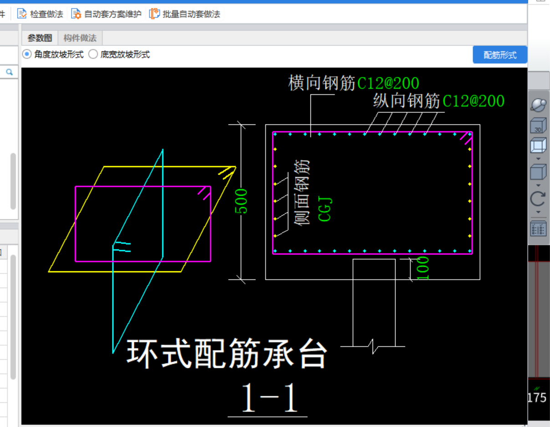Click the 175 value at bottom right
Image resolution: width=550 pixels, height=427 pixels.
(x=536, y=398)
